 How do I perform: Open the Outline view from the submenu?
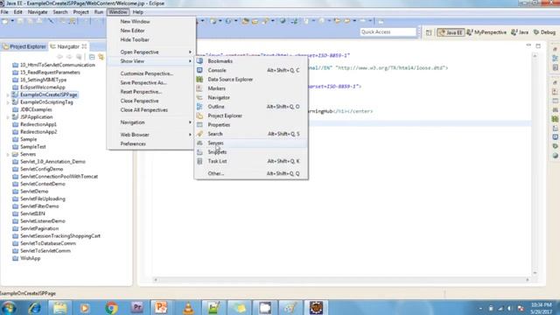click(251, 107)
